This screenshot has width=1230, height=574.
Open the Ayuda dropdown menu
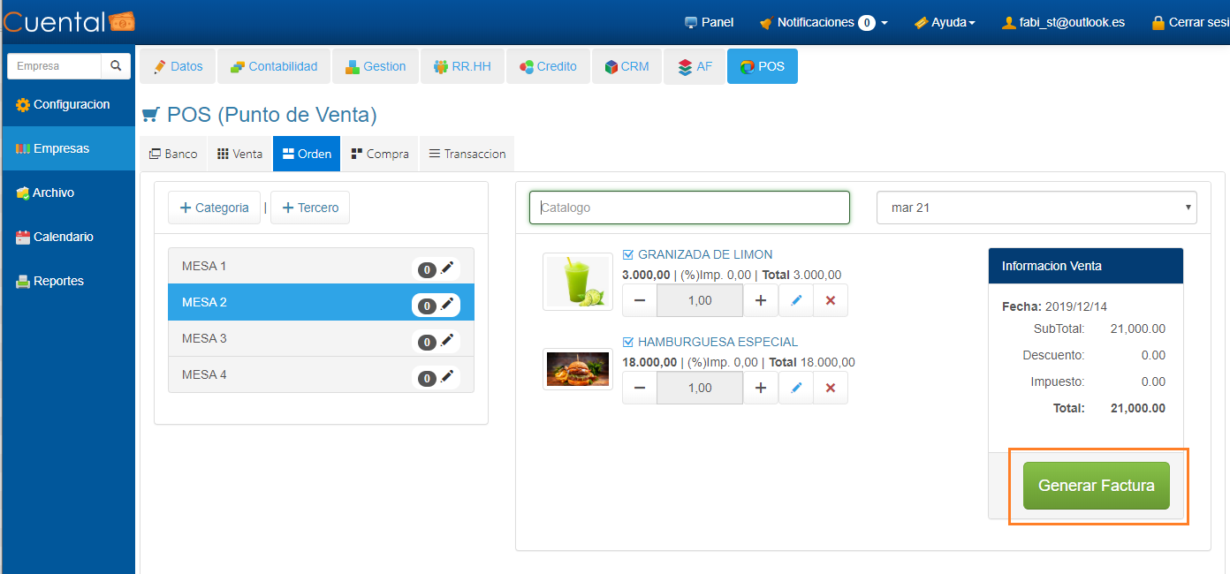945,22
